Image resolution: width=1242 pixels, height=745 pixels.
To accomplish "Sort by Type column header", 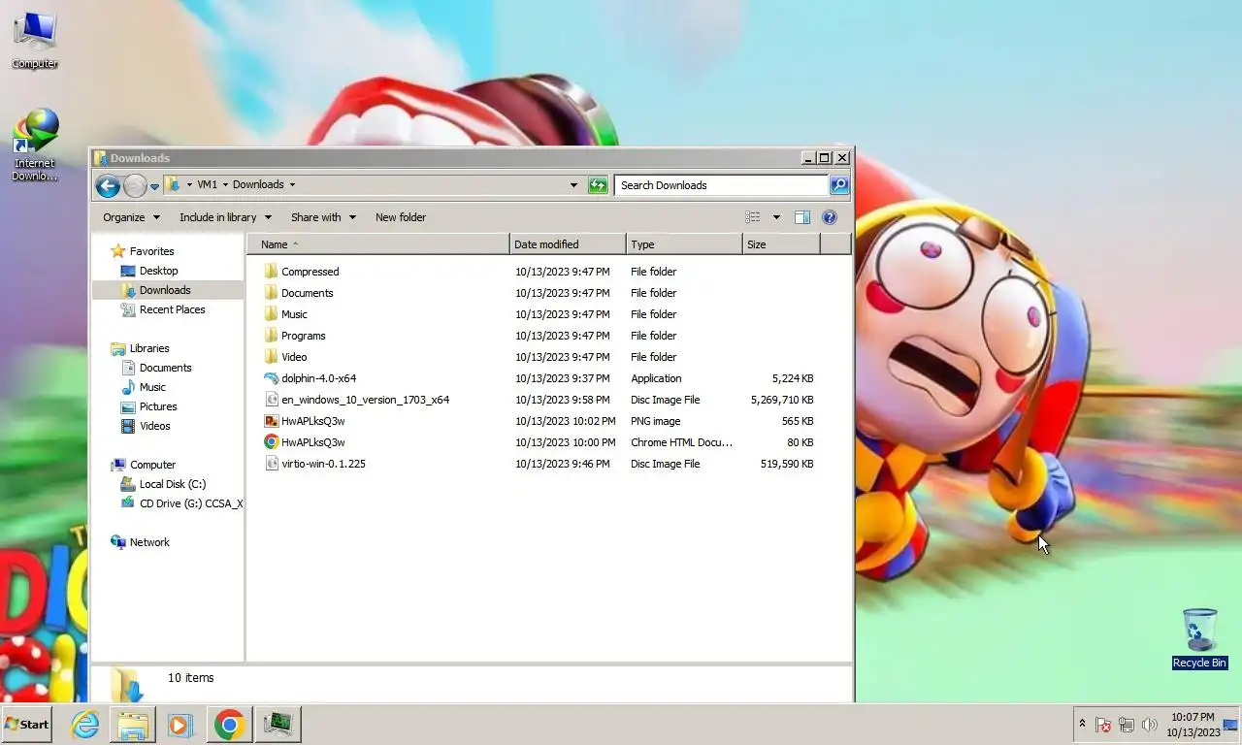I will tap(685, 244).
